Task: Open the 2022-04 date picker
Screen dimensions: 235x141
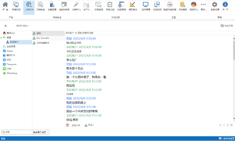Action: (67, 125)
